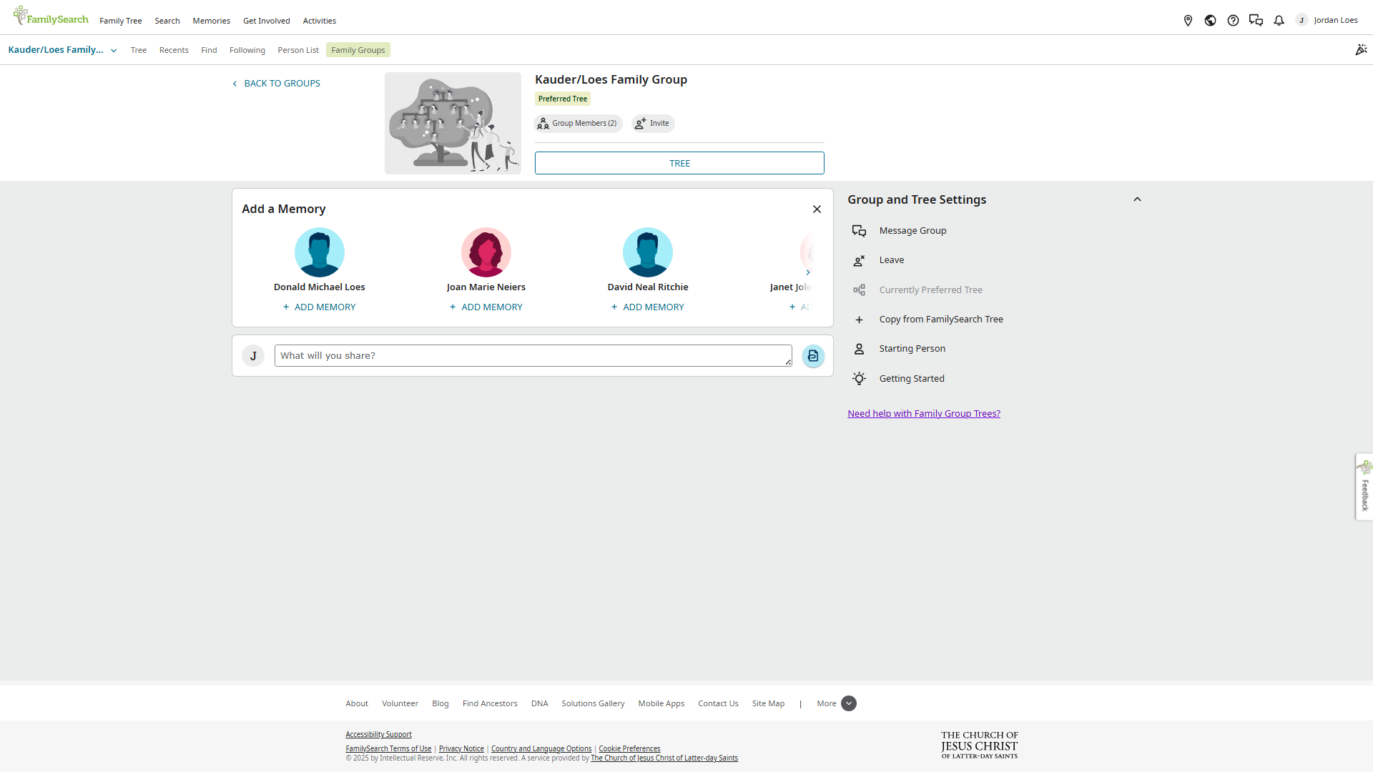
Task: Click Copy from FamilySearch Tree text
Action: point(941,320)
